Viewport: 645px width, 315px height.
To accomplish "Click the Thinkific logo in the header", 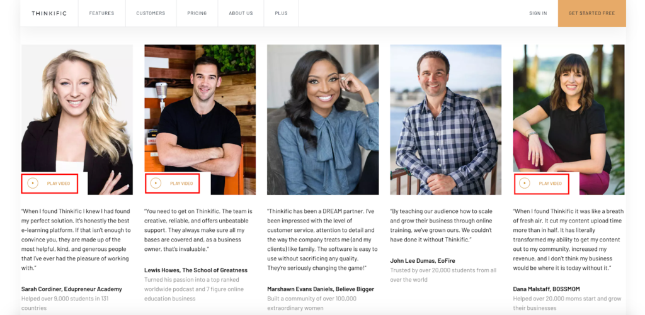I will tap(49, 13).
